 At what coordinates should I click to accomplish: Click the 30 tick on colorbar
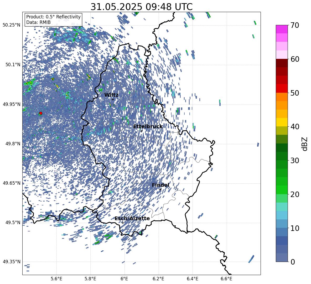294,161
